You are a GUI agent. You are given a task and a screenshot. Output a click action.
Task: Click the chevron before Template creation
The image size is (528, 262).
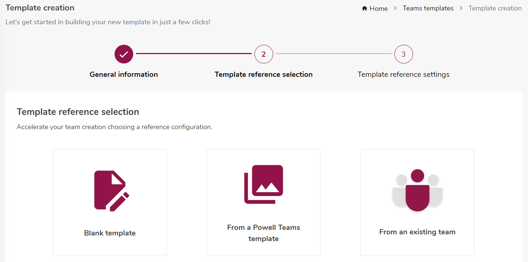[x=461, y=8]
